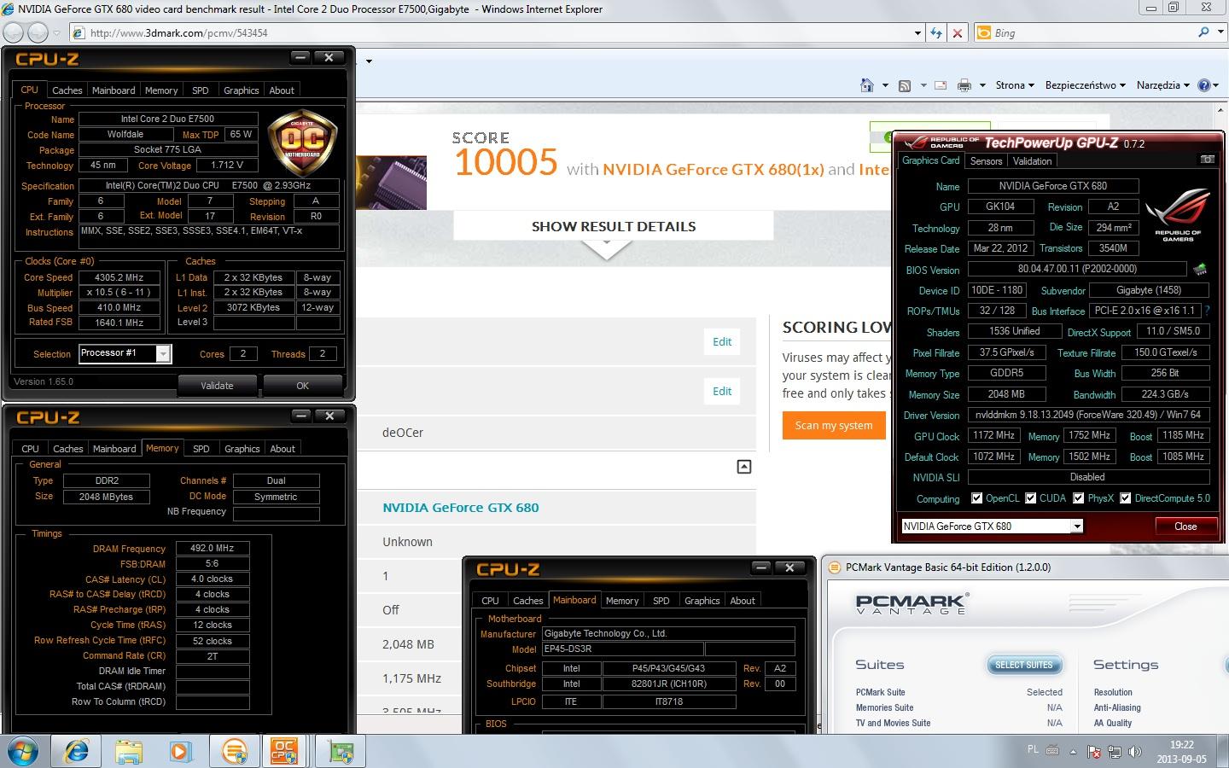Switch to Caches tab in top CPU-Z window
This screenshot has height=768, width=1229.
coord(67,90)
